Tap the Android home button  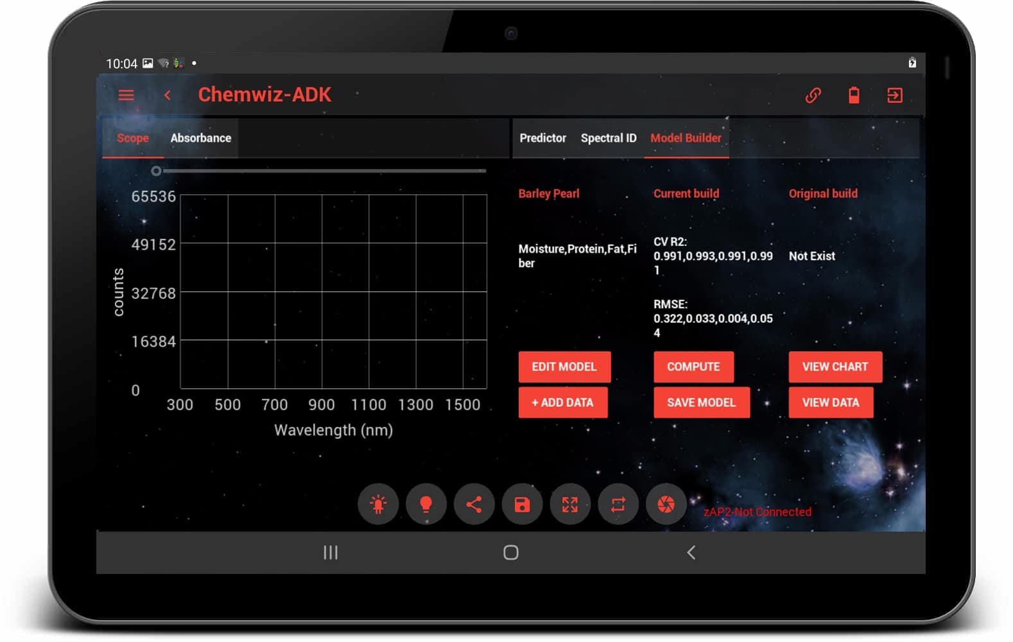tap(511, 552)
